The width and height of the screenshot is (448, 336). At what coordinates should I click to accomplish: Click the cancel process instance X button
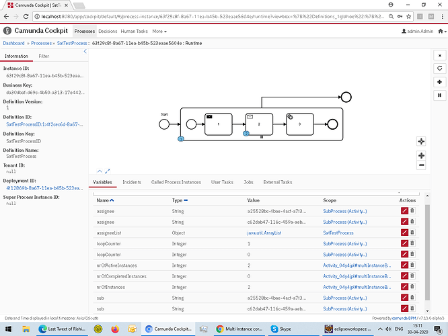pyautogui.click(x=440, y=55)
